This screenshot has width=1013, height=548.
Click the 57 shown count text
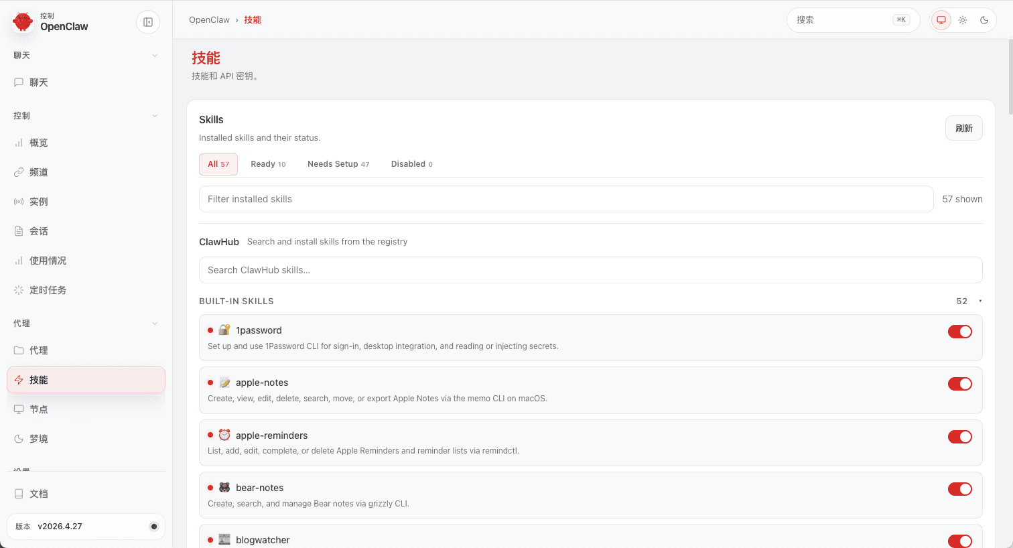point(963,199)
